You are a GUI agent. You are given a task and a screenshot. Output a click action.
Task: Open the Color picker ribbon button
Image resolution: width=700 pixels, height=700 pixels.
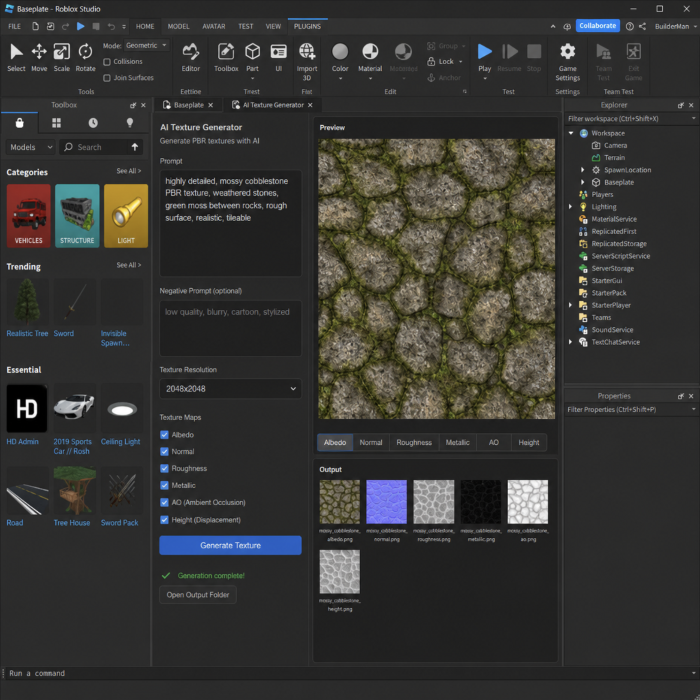[340, 61]
